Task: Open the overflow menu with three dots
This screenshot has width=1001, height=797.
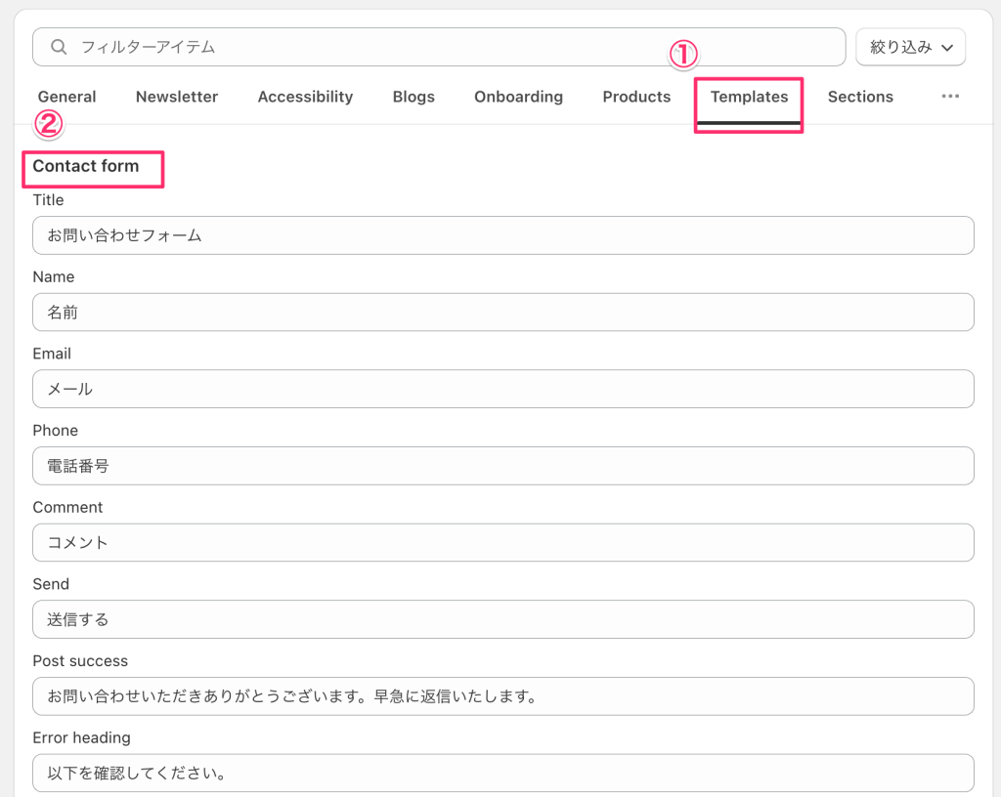Action: (949, 96)
